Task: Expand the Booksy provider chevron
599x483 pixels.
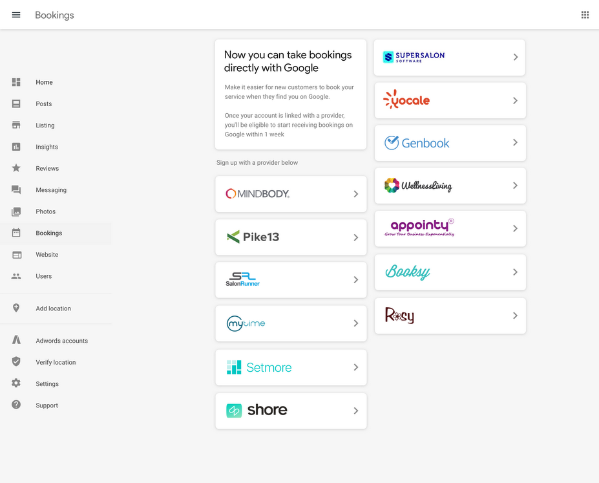Action: (516, 272)
